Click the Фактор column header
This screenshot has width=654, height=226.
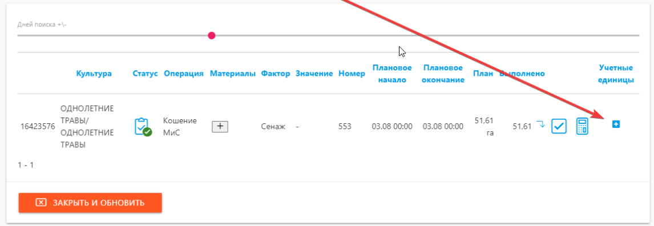click(x=276, y=74)
